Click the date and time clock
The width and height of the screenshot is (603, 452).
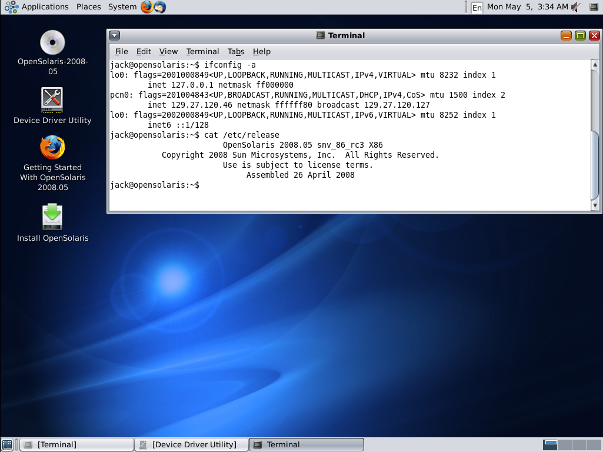point(527,7)
